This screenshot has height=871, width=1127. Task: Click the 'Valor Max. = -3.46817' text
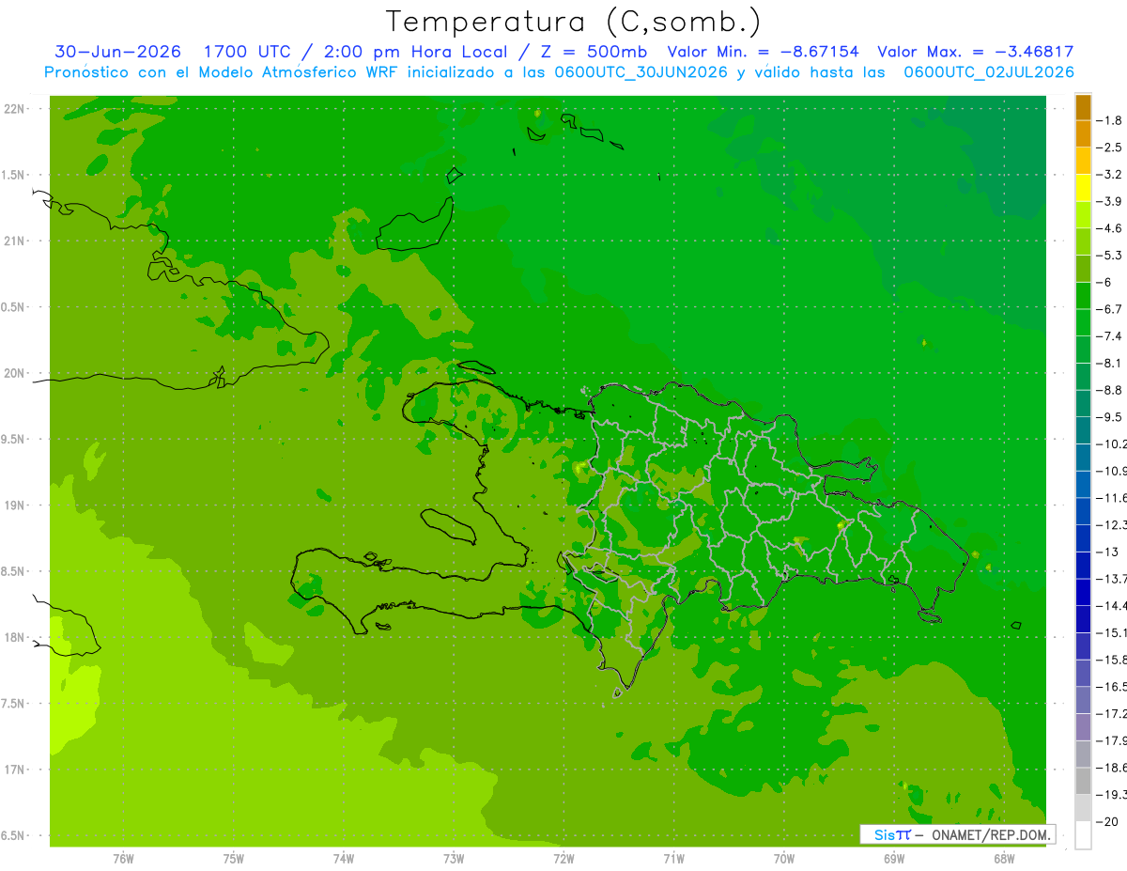click(x=976, y=53)
